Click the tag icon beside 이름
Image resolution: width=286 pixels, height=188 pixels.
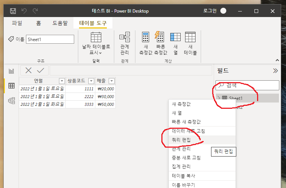[11, 39]
